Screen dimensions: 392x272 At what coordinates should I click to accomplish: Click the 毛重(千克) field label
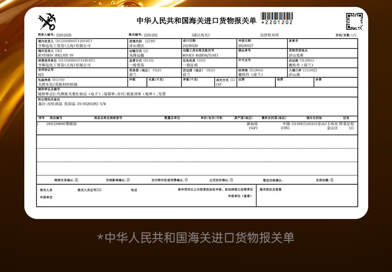point(156,79)
